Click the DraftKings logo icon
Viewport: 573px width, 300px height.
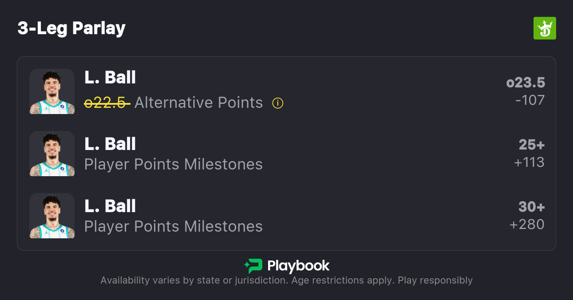click(x=544, y=28)
